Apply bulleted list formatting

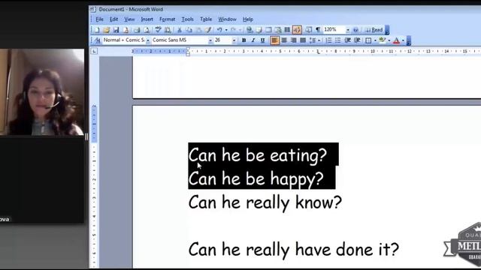coord(337,40)
